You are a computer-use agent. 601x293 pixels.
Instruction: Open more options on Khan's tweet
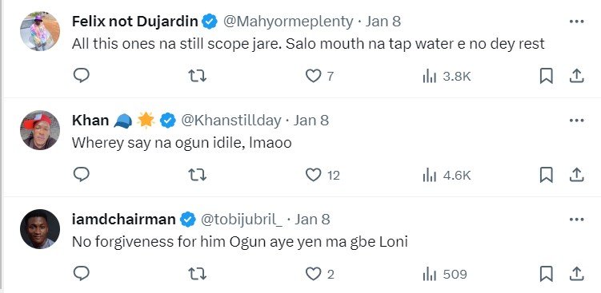coord(576,121)
